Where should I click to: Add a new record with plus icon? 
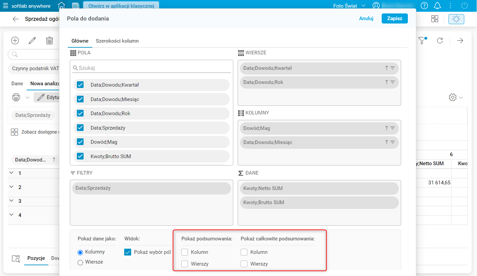click(15, 41)
